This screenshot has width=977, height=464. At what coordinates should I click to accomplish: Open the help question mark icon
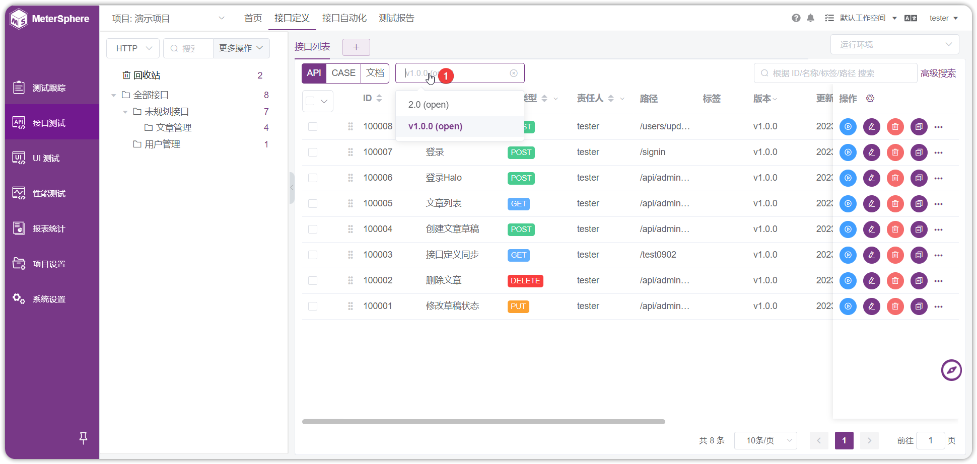click(x=796, y=18)
